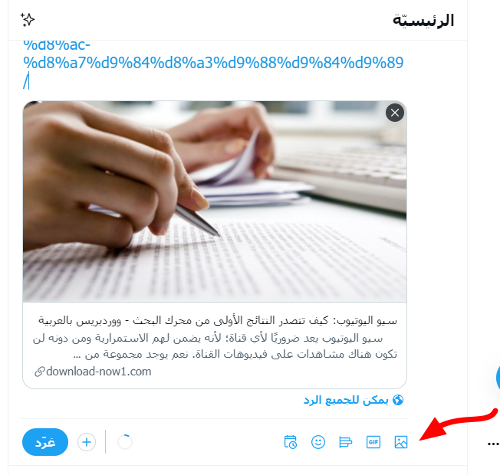This screenshot has width=500, height=475.
Task: Click the card title about سيو اليوتيوب
Action: tap(218, 320)
